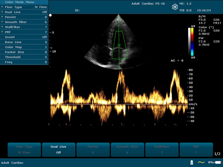
Task: Click the Doppler spectrum baseline
Action: pyautogui.click(x=119, y=104)
